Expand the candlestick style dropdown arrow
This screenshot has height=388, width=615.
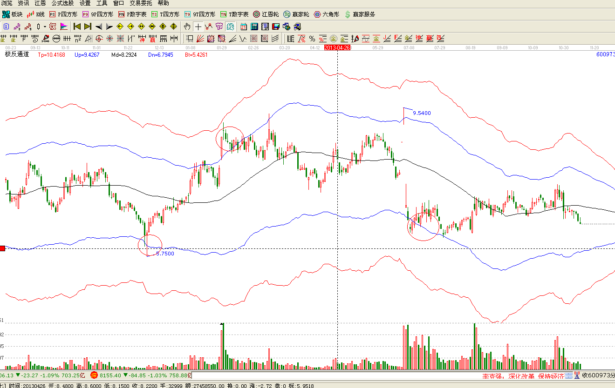tap(45, 27)
